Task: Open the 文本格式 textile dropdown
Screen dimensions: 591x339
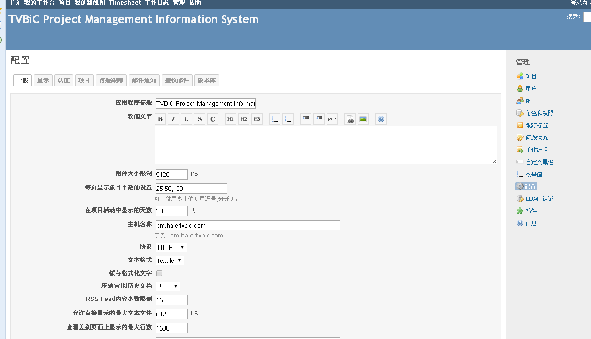Action: tap(170, 260)
